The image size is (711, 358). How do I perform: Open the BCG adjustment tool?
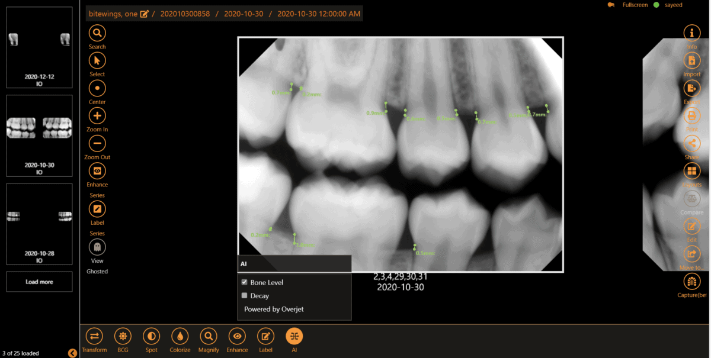(x=123, y=336)
